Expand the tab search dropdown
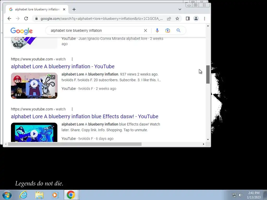Screen dimensions: 267x200 click(180, 9)
